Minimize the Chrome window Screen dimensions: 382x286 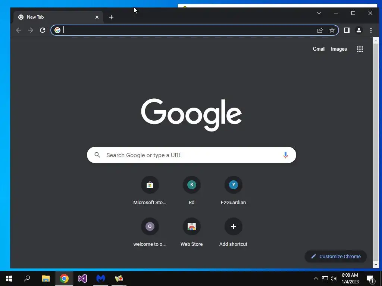[336, 13]
